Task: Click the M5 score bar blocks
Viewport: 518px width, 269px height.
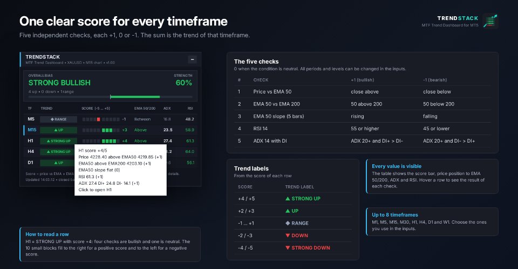Action: (x=101, y=119)
